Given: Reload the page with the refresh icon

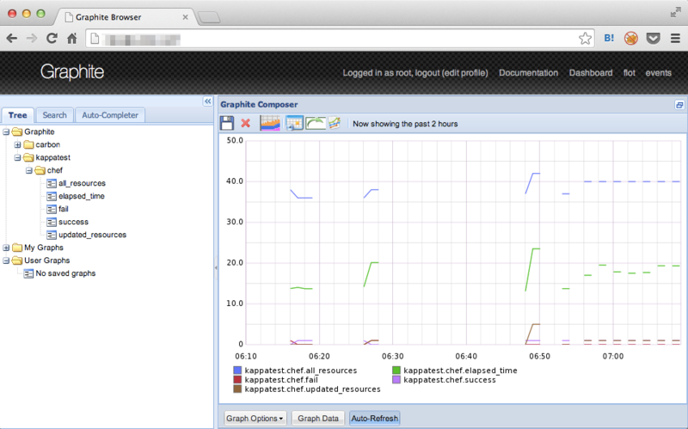Looking at the screenshot, I should 52,39.
